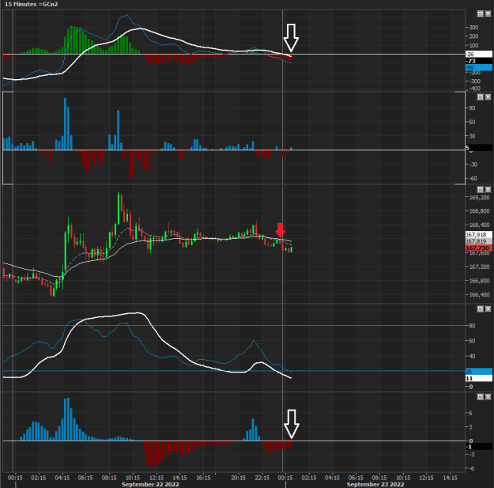Click the 20:15 time axis label
The image size is (494, 488).
[x=238, y=478]
